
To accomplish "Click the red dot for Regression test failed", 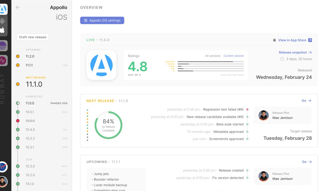I will 248,110.
